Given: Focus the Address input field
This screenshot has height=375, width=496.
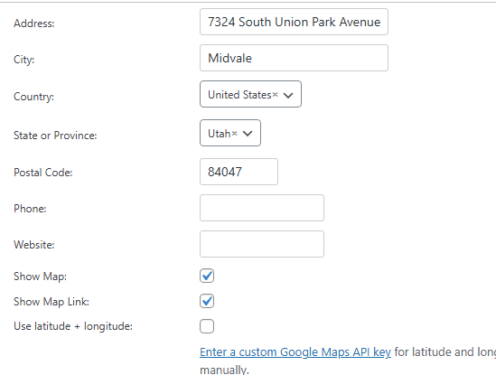Looking at the screenshot, I should [294, 22].
